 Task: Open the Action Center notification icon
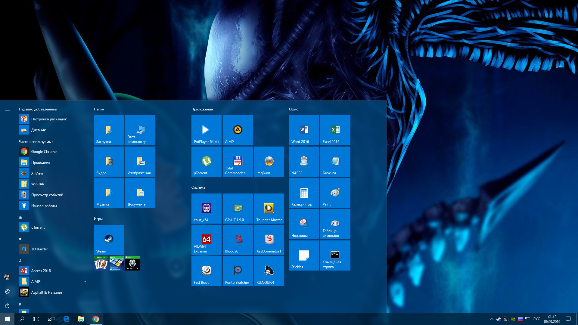pyautogui.click(x=568, y=319)
